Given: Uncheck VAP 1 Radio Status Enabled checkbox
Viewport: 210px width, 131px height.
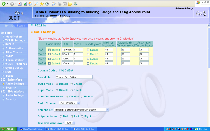Looking at the screenshot, I should pyautogui.click(x=50, y=49).
